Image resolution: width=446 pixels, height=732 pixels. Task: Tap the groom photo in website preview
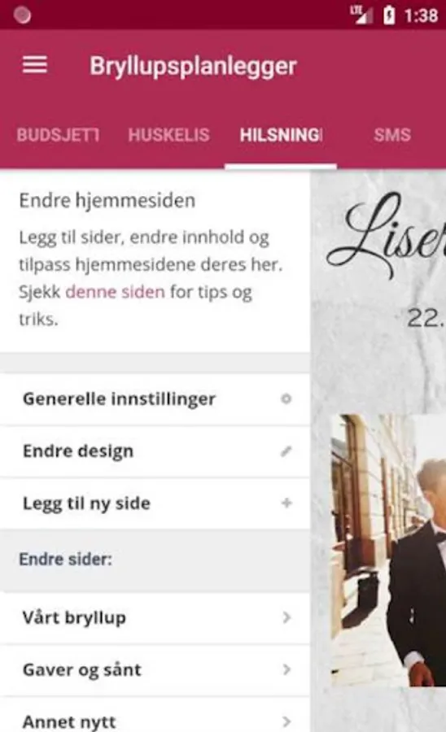388,550
